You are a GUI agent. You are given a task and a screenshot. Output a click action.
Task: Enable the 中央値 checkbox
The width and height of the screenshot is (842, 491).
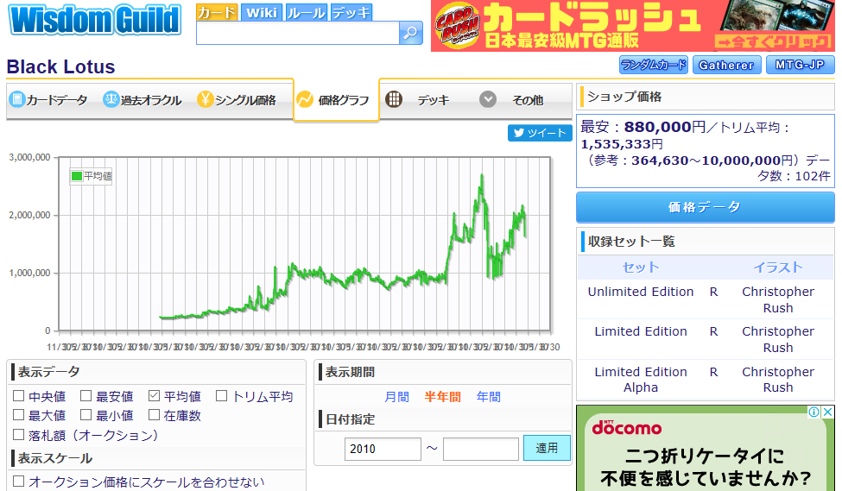(x=19, y=396)
